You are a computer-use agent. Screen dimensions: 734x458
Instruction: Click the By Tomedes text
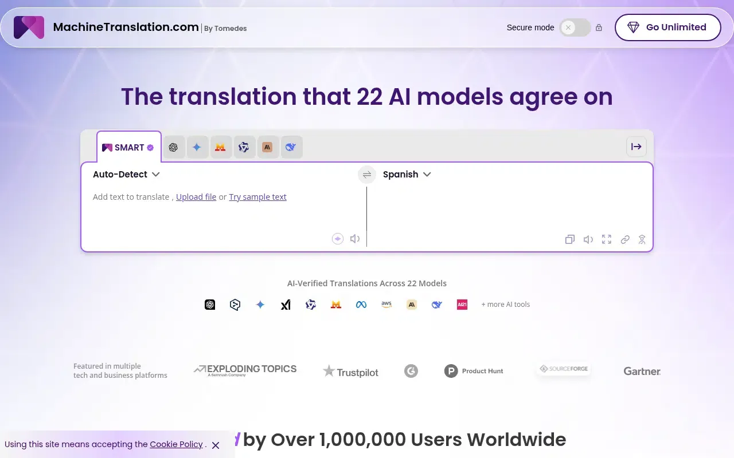pos(225,28)
